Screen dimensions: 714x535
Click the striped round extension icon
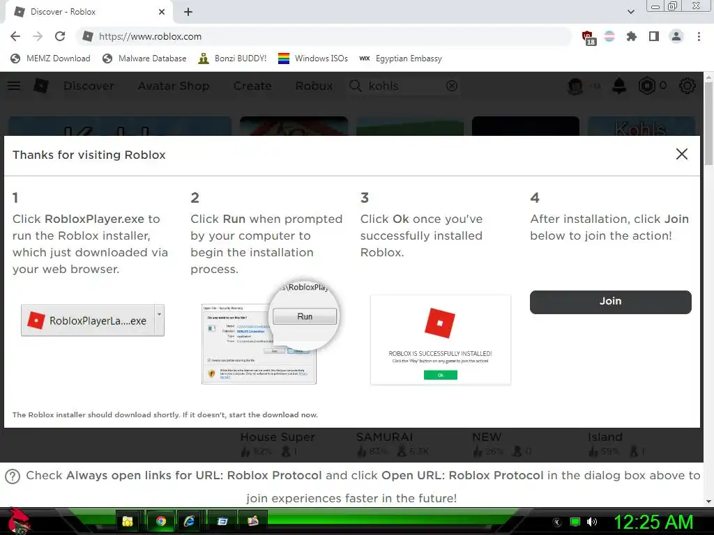(609, 36)
